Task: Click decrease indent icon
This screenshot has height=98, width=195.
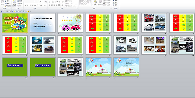Action: click(x=57, y=2)
